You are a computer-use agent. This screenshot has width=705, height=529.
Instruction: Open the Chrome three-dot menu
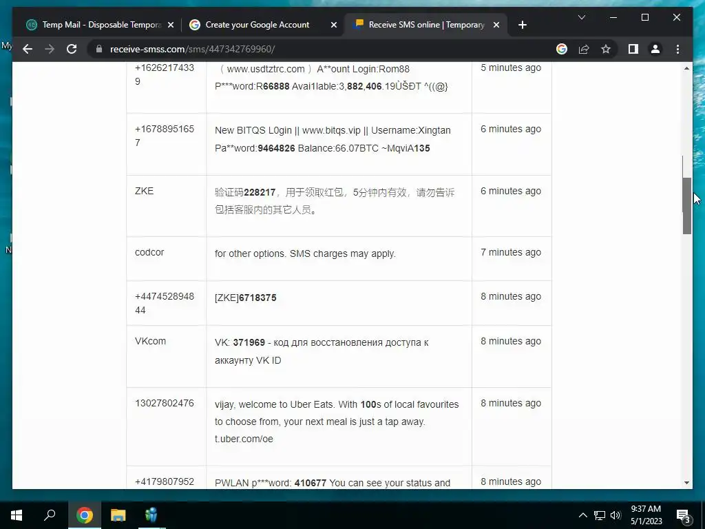(x=677, y=49)
